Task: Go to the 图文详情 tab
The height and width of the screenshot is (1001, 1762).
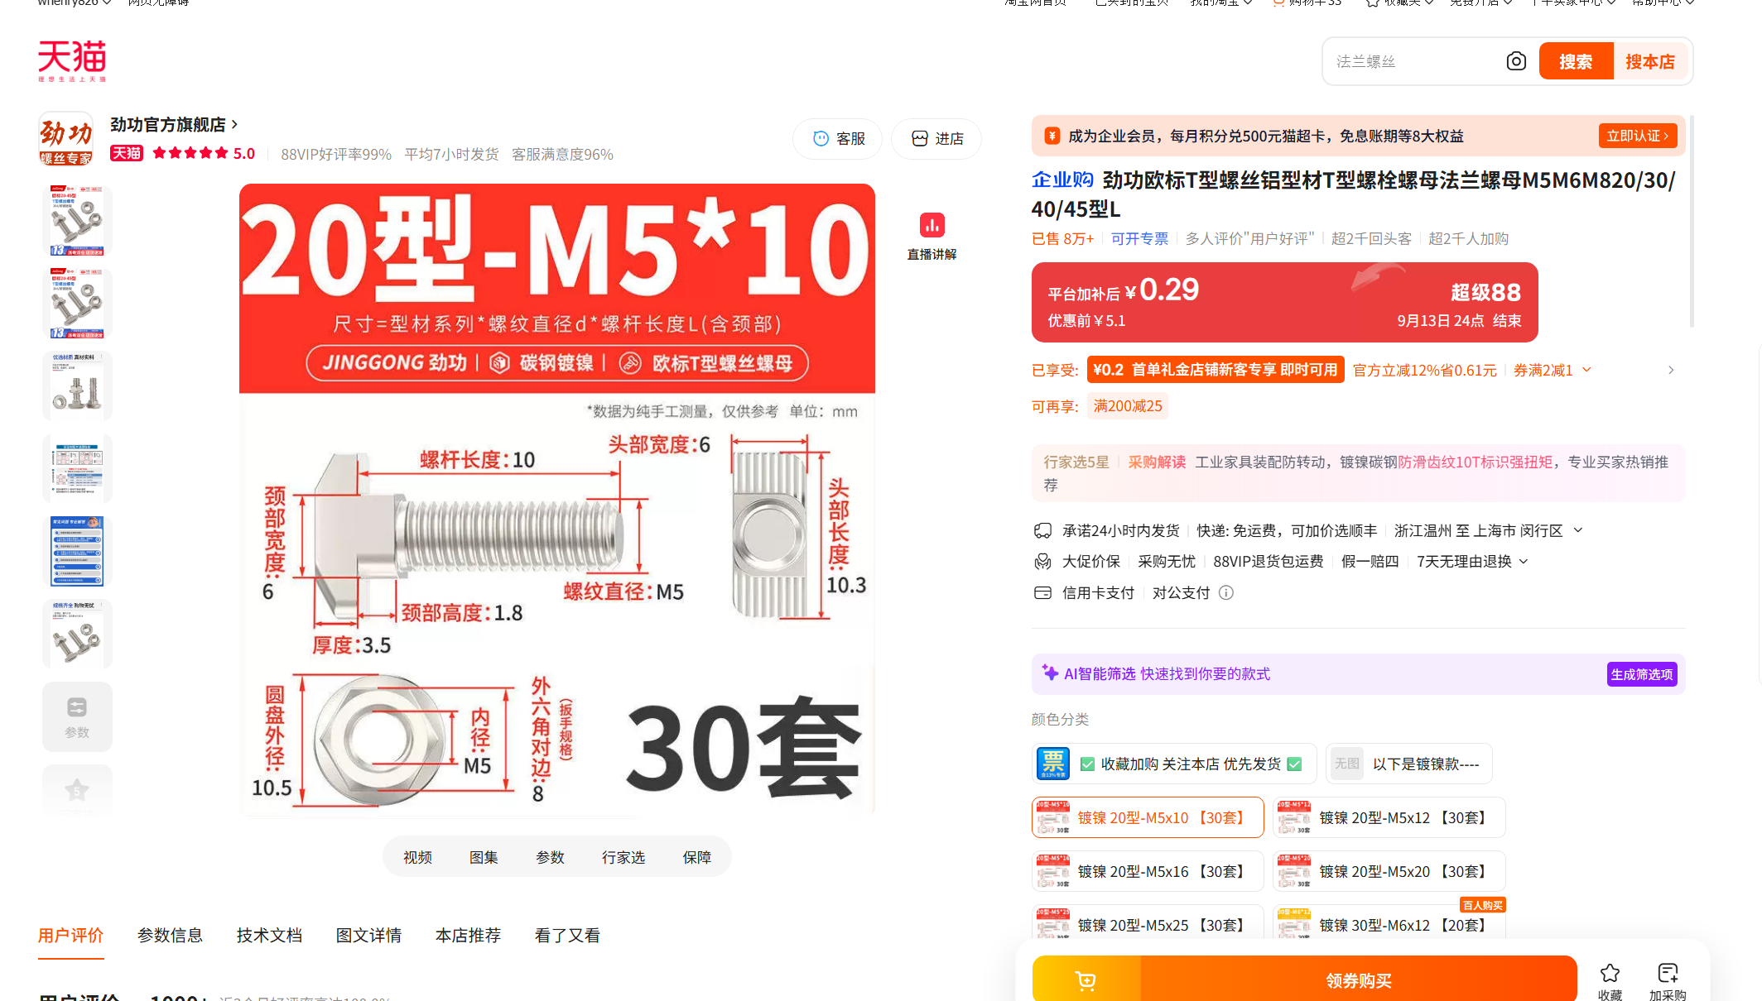Action: (369, 936)
